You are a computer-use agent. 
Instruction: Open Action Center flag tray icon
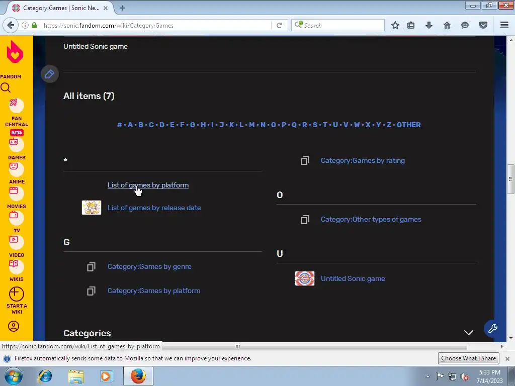click(440, 376)
